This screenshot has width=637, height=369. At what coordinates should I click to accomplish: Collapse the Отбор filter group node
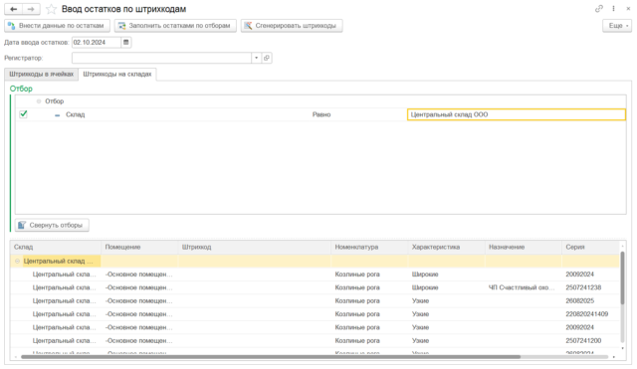[39, 101]
